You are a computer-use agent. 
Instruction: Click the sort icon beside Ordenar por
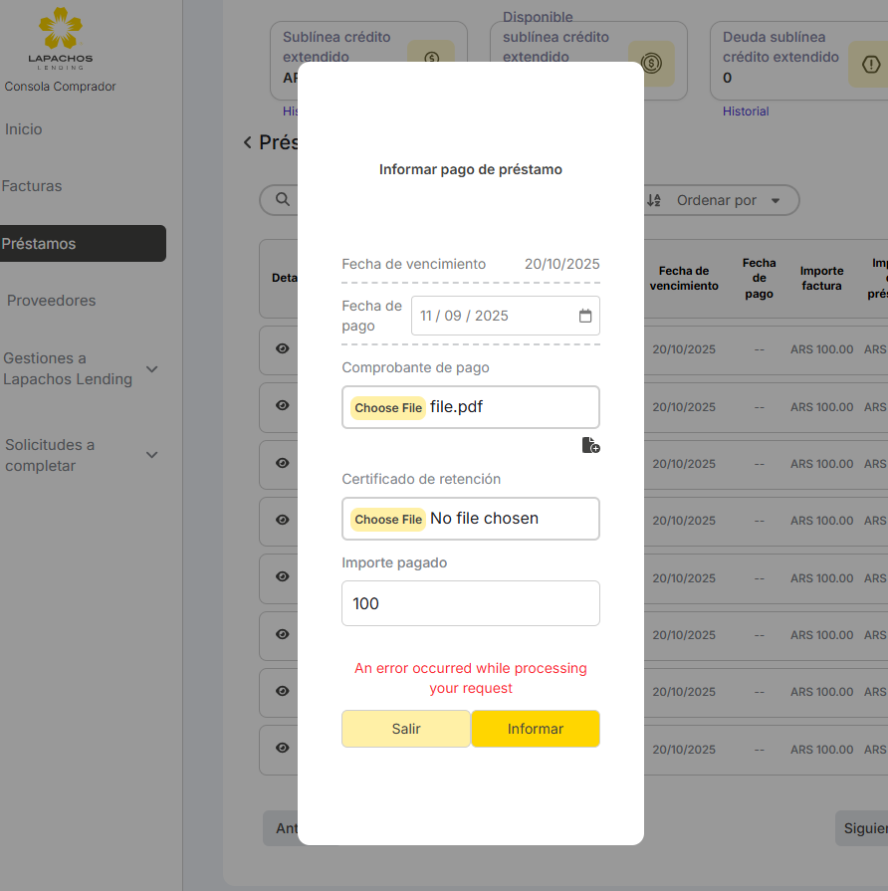(654, 200)
